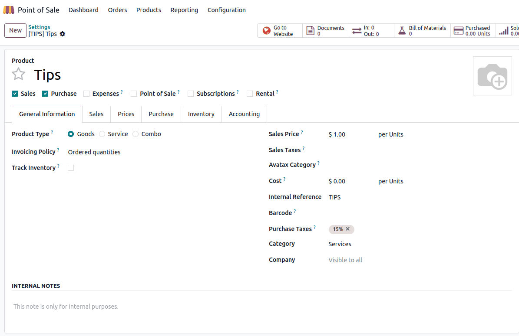Click the Expenses help question mark

pyautogui.click(x=122, y=92)
